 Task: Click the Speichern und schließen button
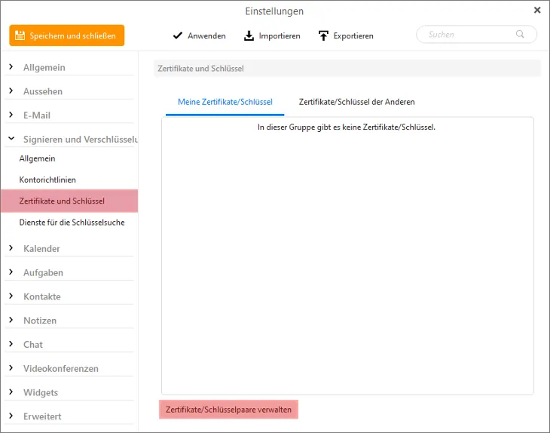(67, 35)
